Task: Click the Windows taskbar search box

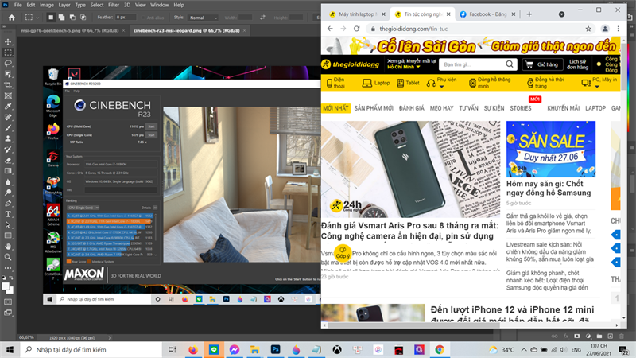Action: pos(91,350)
